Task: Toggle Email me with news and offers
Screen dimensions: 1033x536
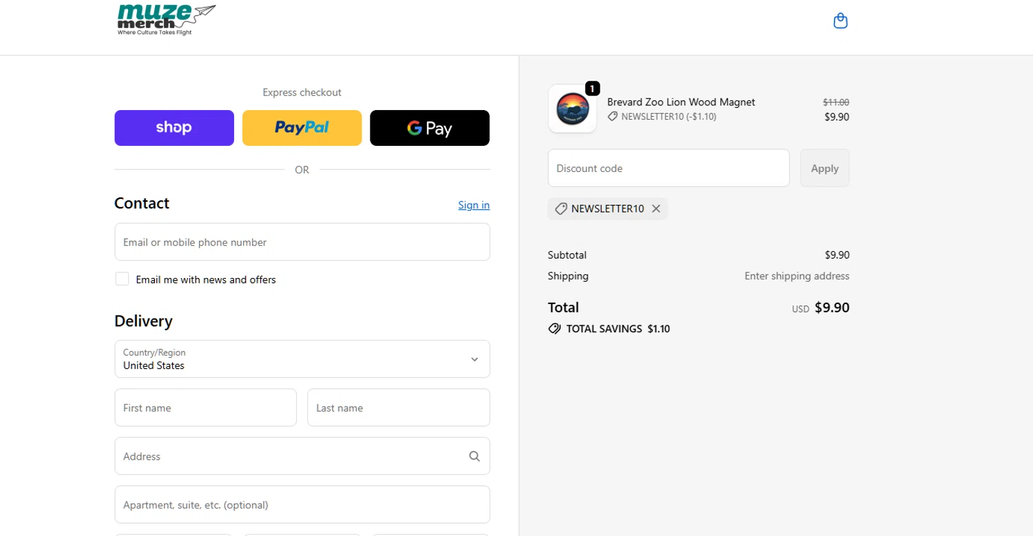Action: pyautogui.click(x=122, y=279)
